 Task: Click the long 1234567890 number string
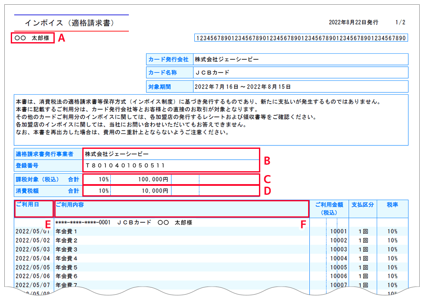point(301,38)
